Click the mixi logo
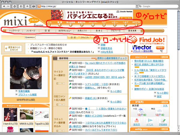Screen dimensions: 180x135 coord(16,21)
